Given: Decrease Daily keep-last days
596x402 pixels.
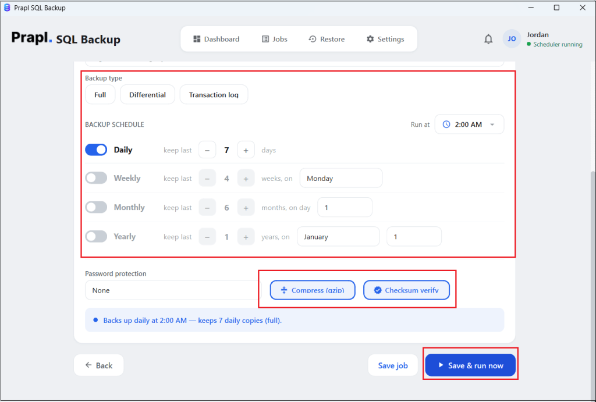Looking at the screenshot, I should tap(207, 150).
